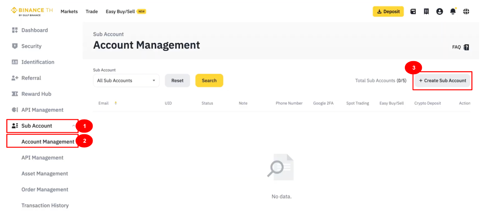Click the Binance TH logo

point(32,11)
